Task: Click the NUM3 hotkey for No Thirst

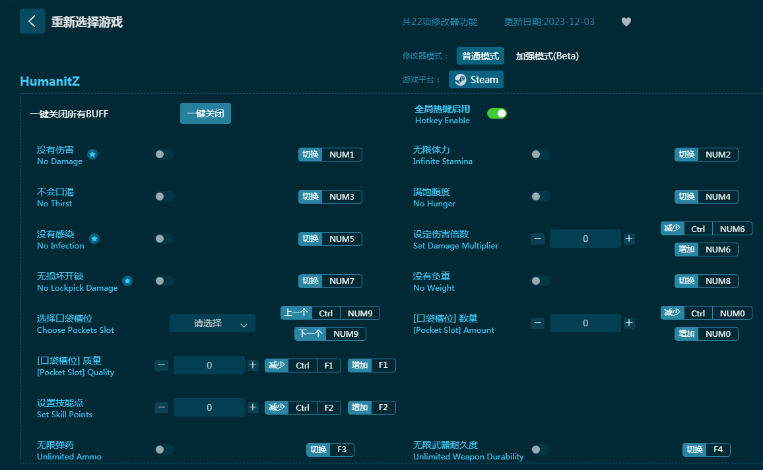Action: click(330, 197)
